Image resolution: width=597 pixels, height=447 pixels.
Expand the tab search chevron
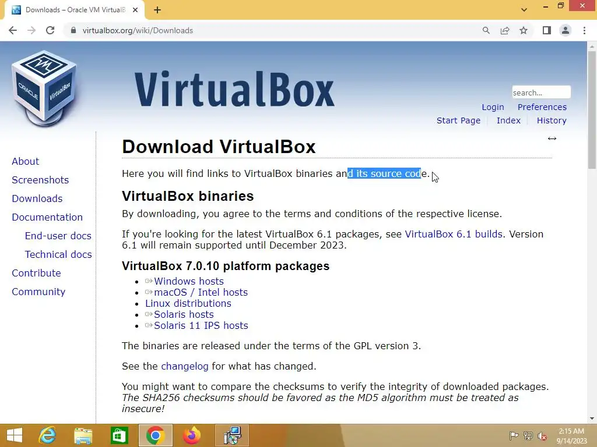click(524, 10)
